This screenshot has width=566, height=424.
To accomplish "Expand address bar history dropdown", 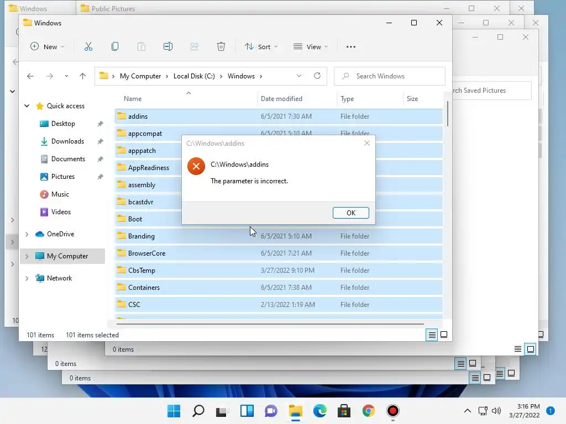I will [x=299, y=76].
